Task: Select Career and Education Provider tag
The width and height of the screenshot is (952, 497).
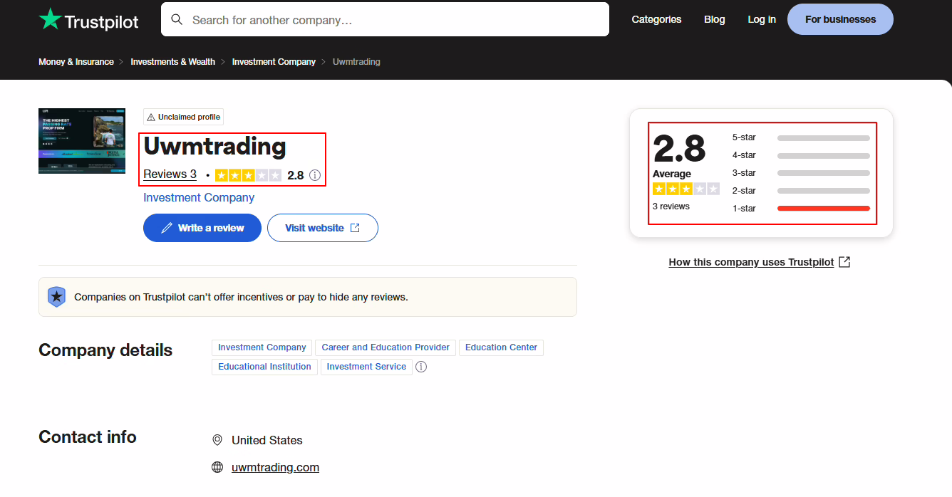Action: tap(386, 347)
